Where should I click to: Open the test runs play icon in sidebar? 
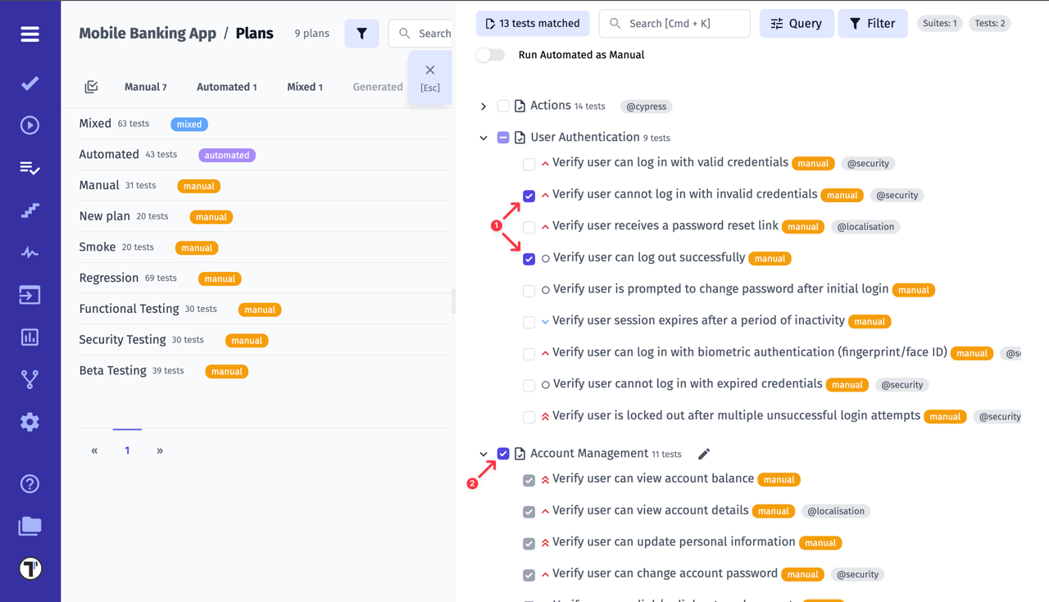[30, 124]
